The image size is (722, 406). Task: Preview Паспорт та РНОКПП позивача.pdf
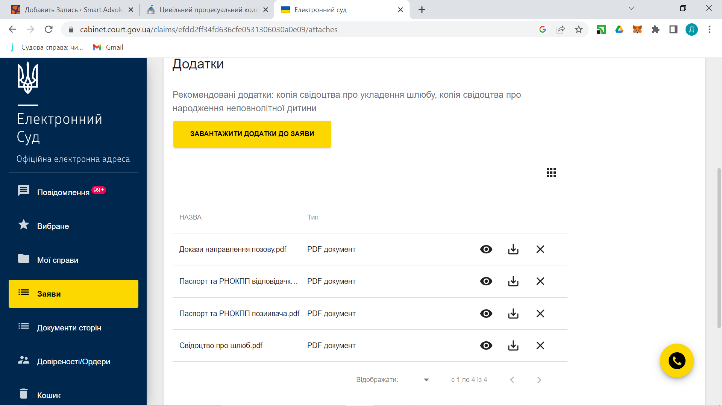tap(486, 314)
